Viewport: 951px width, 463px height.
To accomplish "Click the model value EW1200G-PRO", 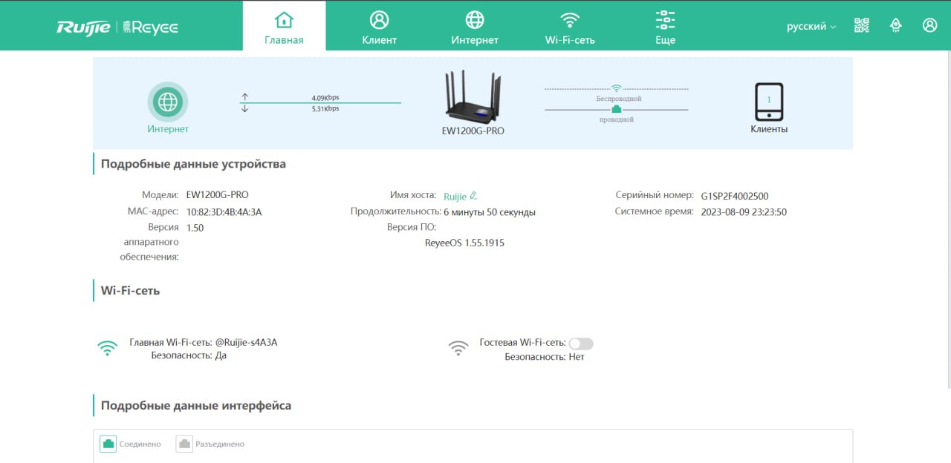I will [217, 195].
